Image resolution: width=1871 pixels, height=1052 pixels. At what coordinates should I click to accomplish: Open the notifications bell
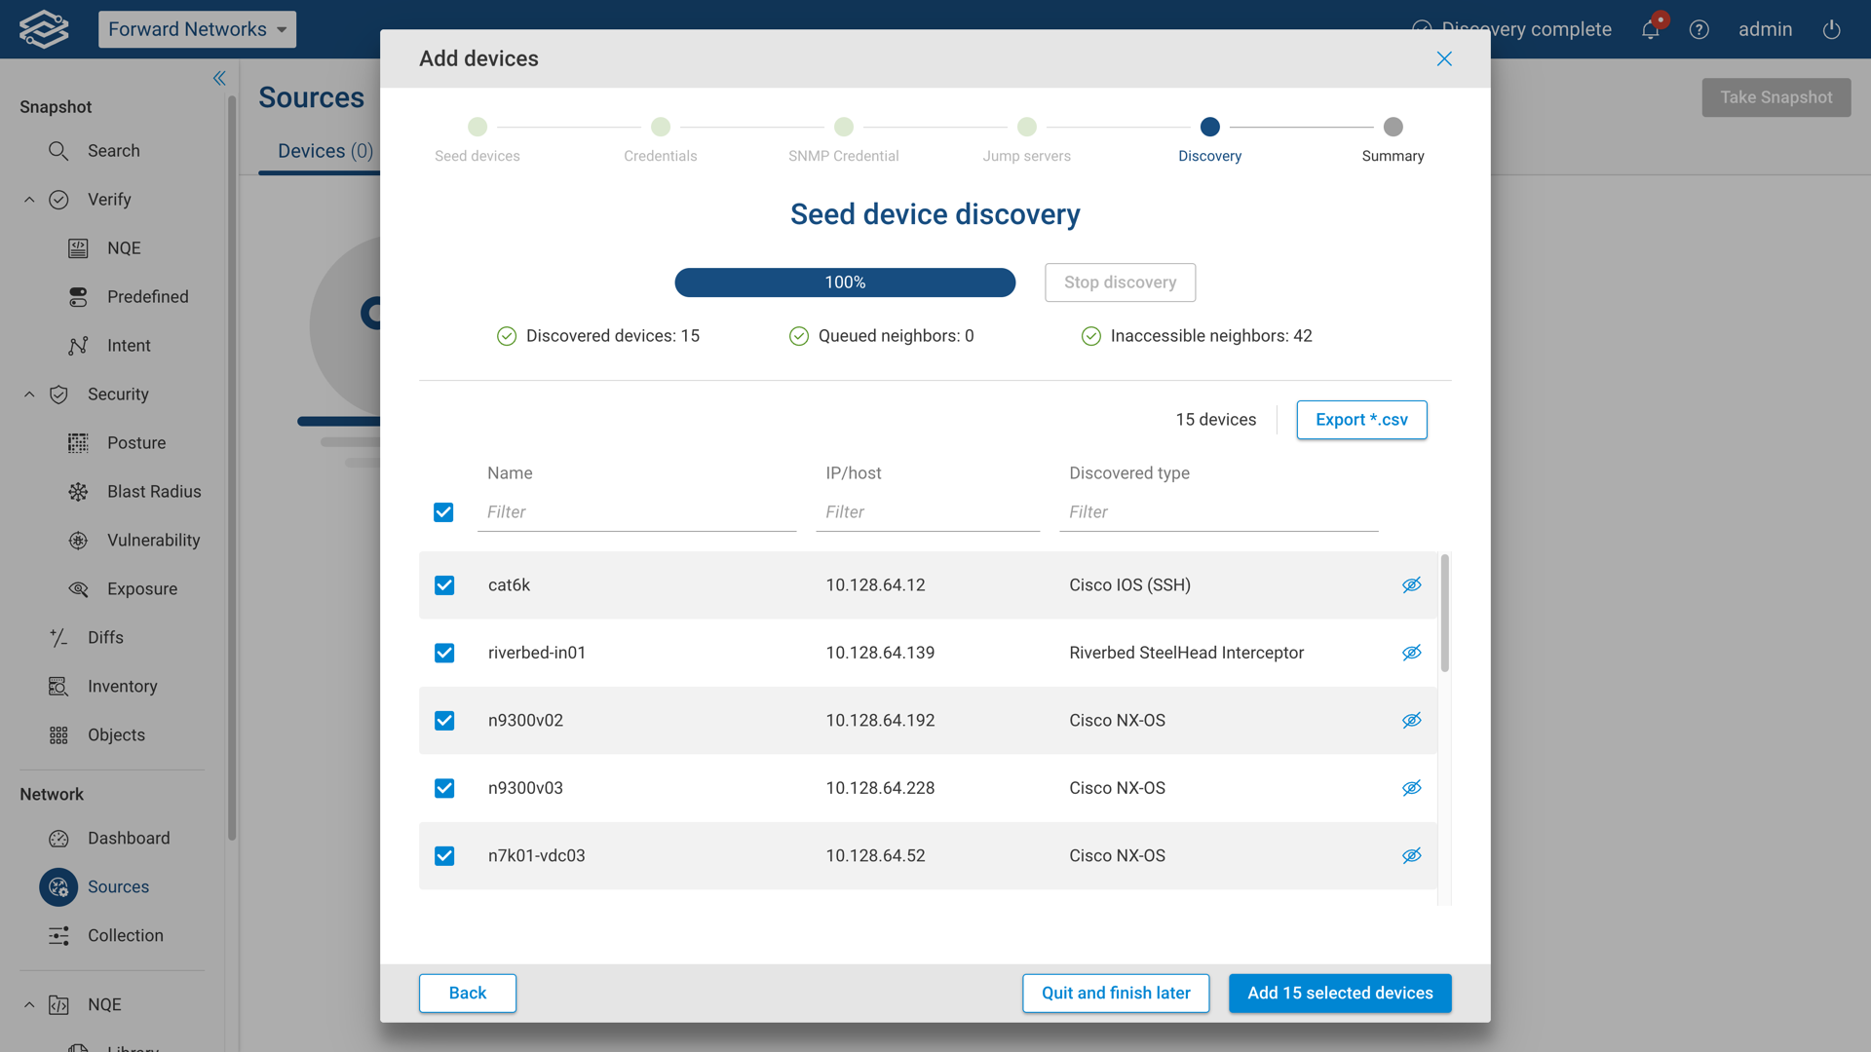[x=1650, y=29]
